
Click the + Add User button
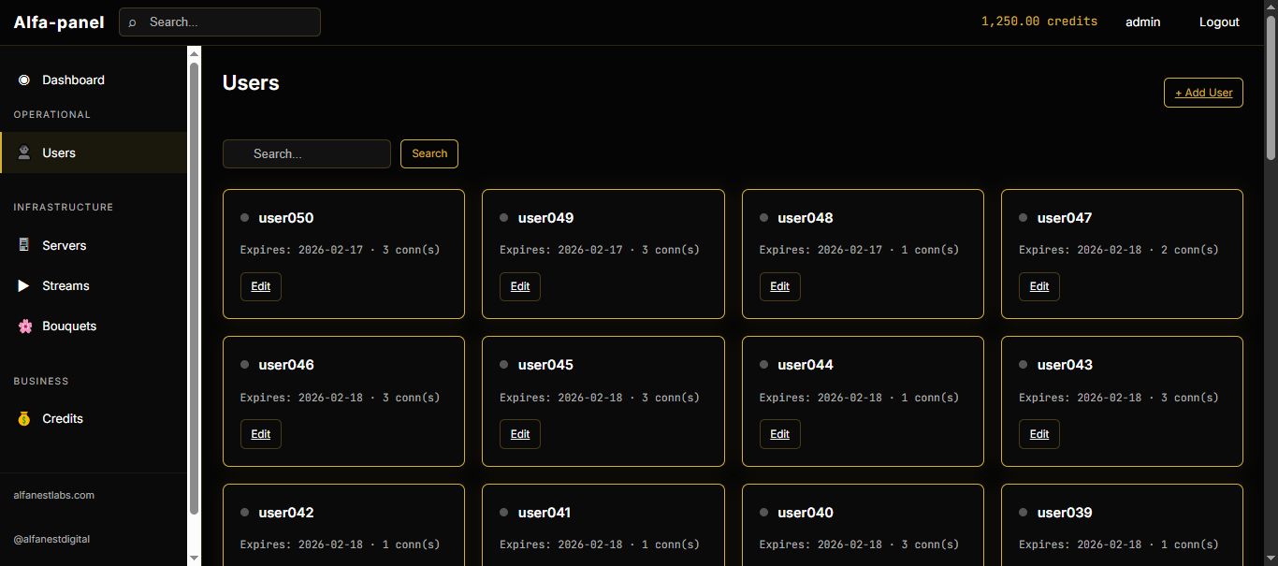coord(1203,93)
